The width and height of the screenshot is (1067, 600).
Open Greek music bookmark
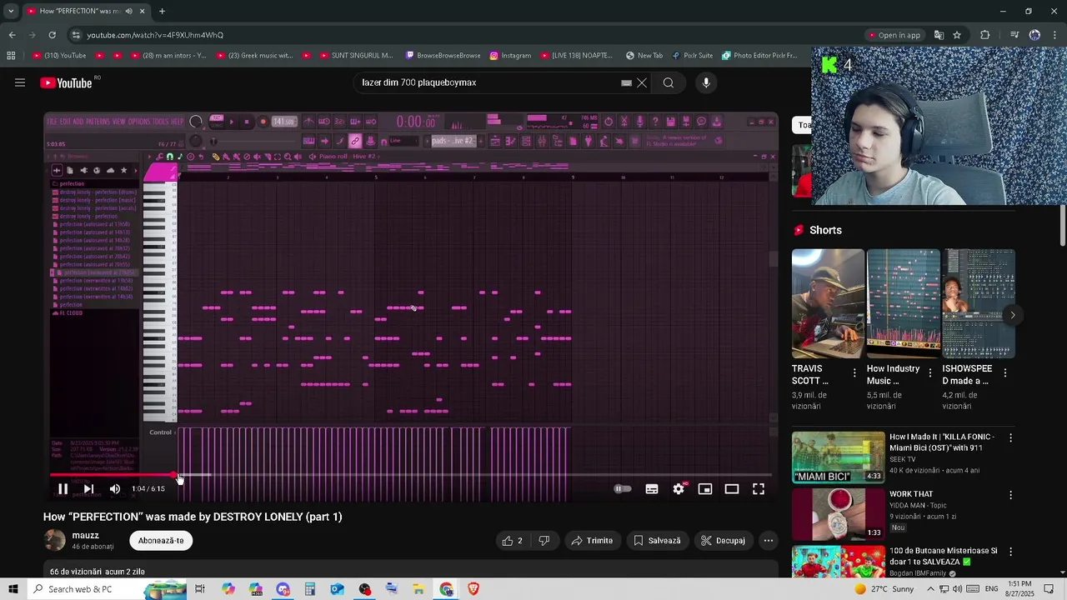coord(254,56)
